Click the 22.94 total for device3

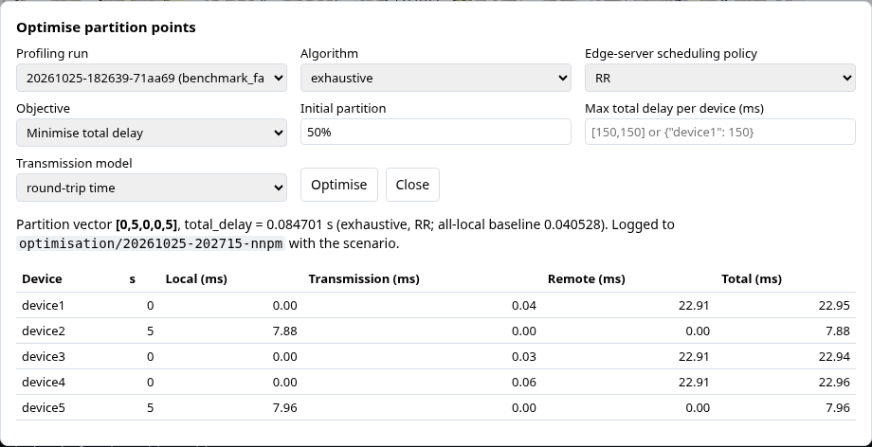(834, 356)
